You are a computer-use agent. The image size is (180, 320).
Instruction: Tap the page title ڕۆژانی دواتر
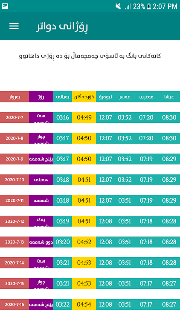(x=62, y=27)
